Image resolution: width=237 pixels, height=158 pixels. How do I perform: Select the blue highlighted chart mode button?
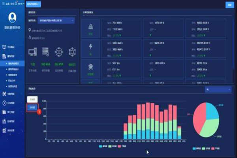click(32, 107)
